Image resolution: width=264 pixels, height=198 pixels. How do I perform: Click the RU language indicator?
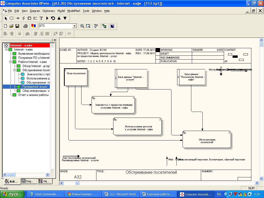tap(219, 194)
